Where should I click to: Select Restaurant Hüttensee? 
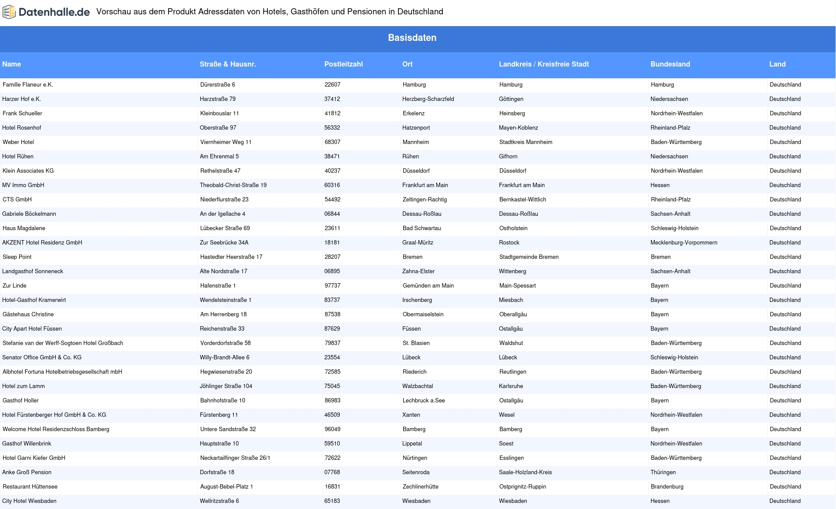(x=30, y=487)
